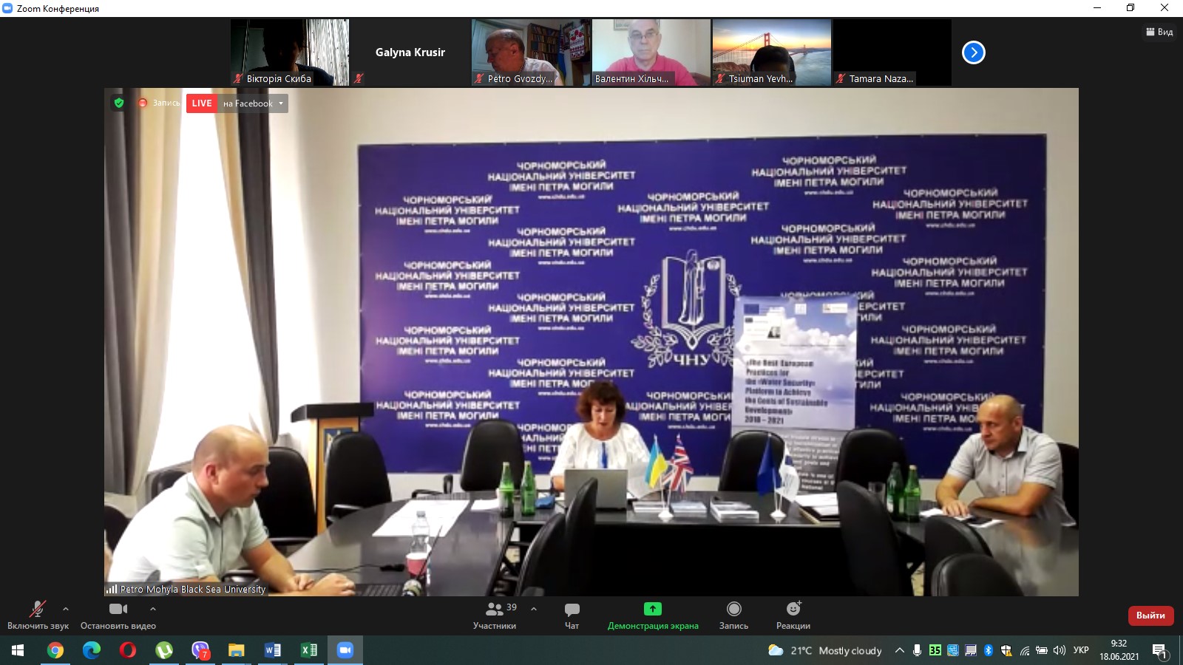Click Petro Mohyla Black Sea University name label
Image resolution: width=1183 pixels, height=665 pixels.
coord(192,589)
